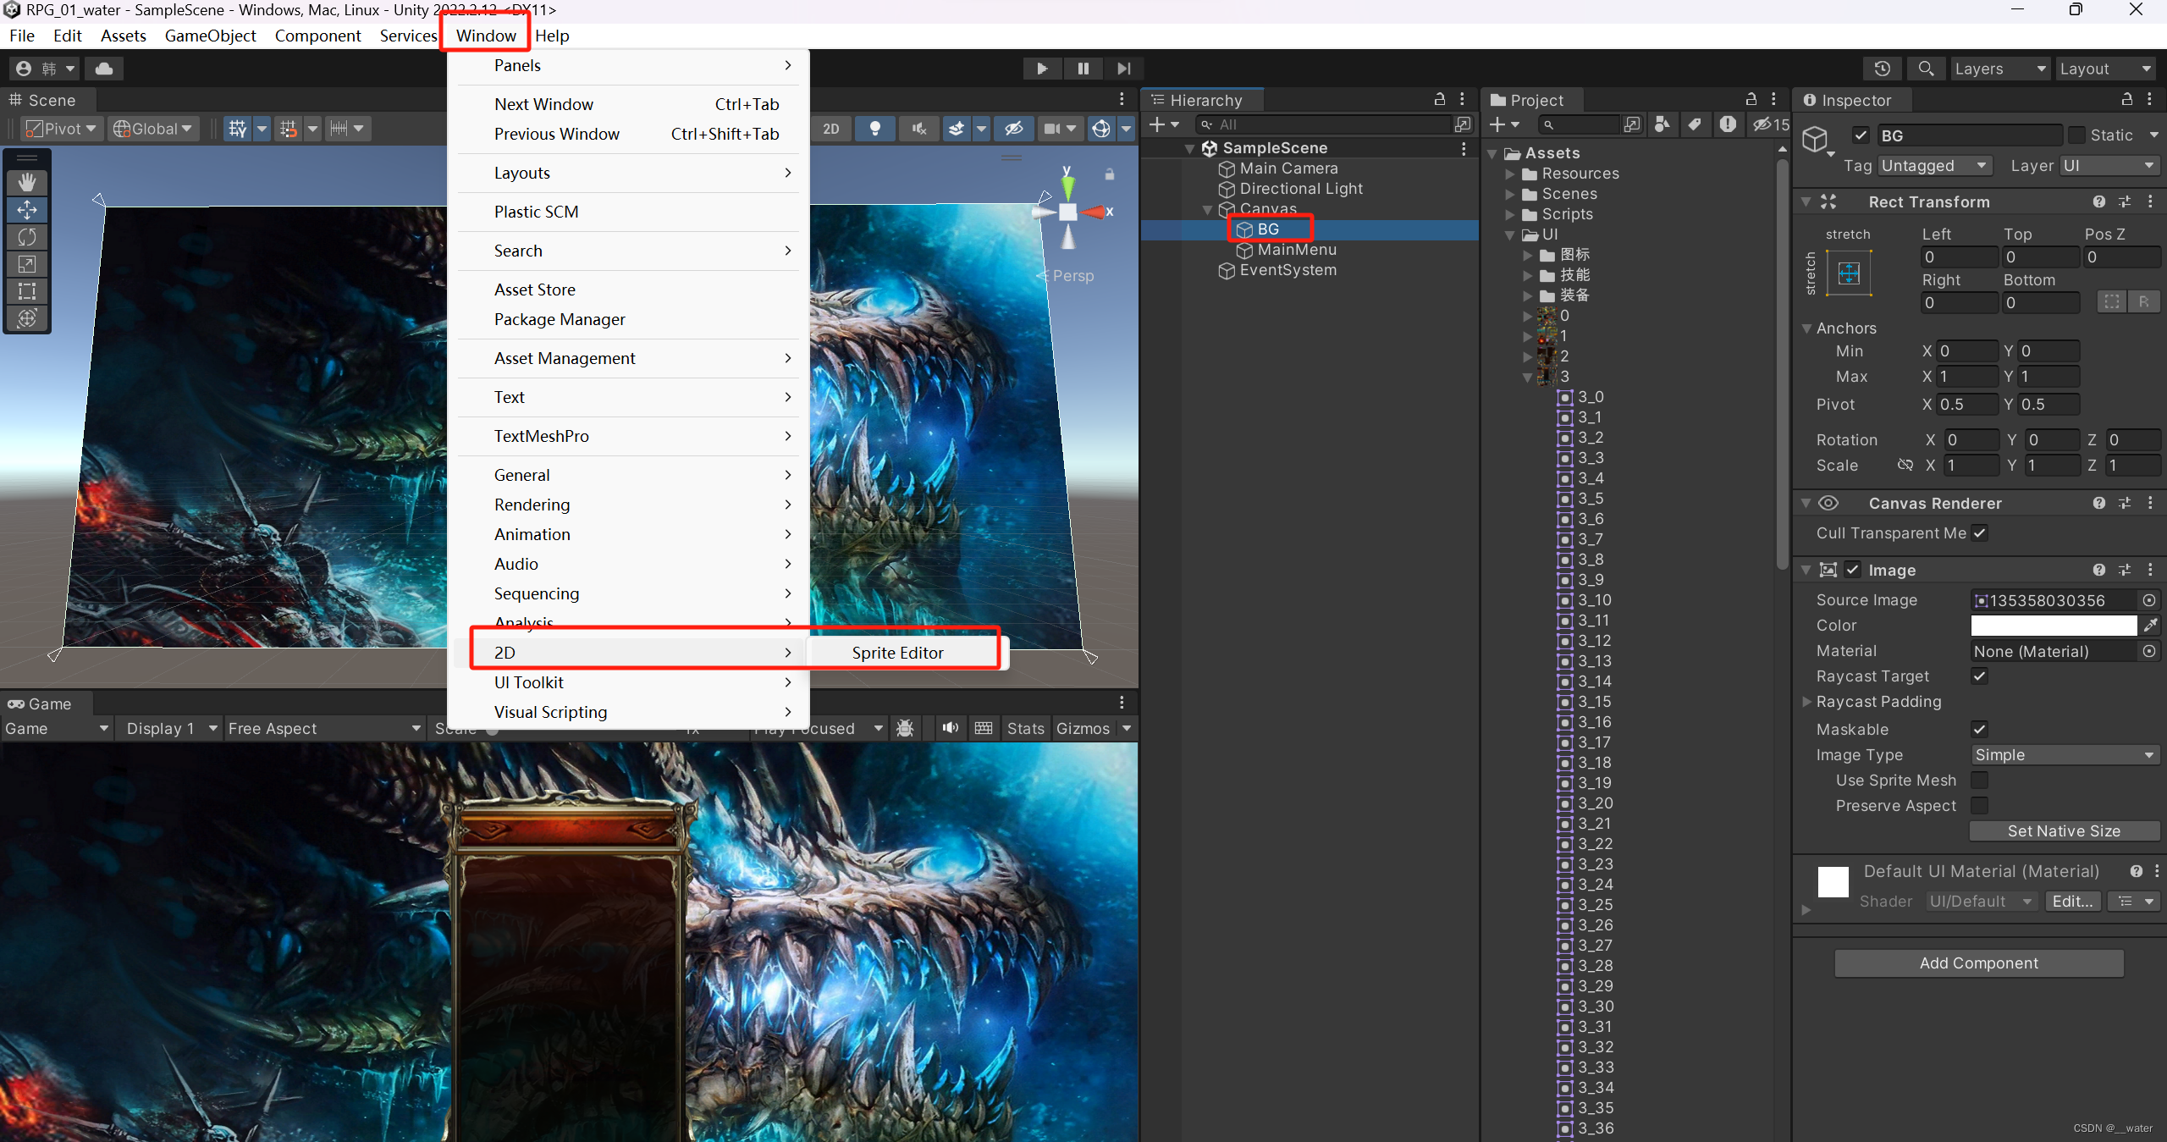Expand the Raycast Padding section
Viewport: 2167px width, 1142px height.
click(1807, 702)
